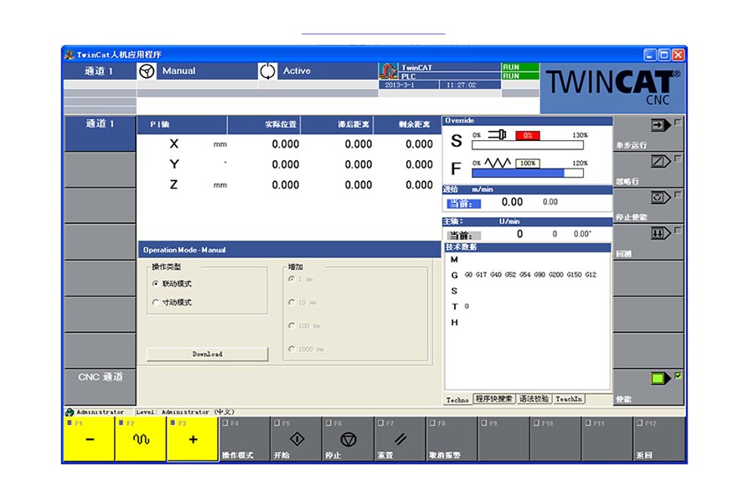Click the feed F override bar
The height and width of the screenshot is (503, 754).
(x=528, y=173)
